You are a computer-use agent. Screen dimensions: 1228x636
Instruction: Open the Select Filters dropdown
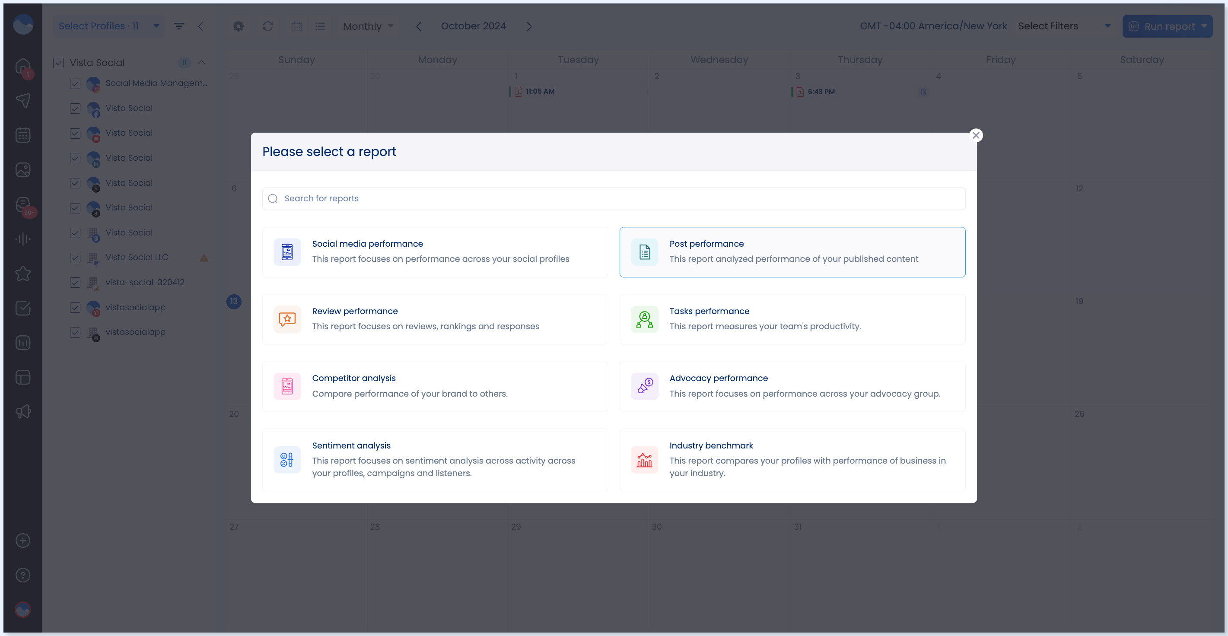(x=1065, y=26)
